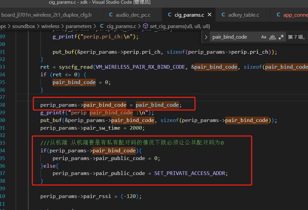Toggle Match Whole Word in find widget

point(272,37)
